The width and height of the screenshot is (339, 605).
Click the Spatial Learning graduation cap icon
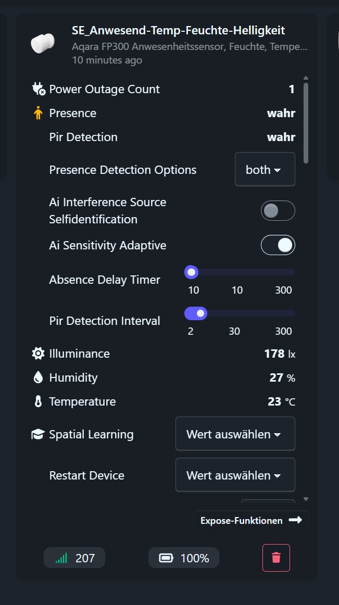pyautogui.click(x=38, y=435)
